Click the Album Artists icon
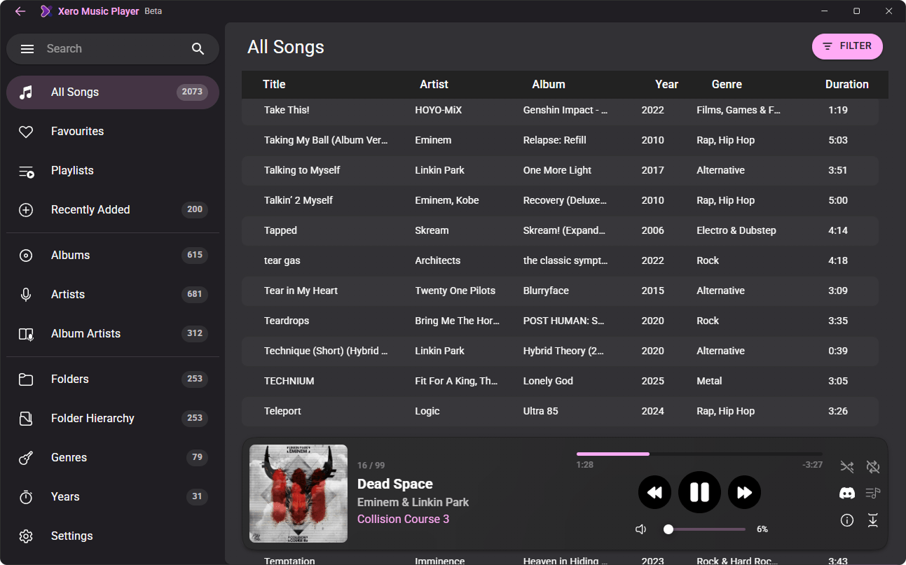This screenshot has height=565, width=906. (x=26, y=334)
